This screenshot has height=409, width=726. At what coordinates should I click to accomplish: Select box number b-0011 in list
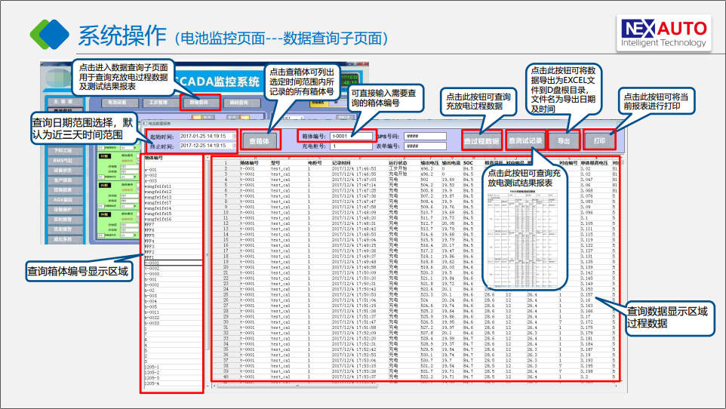click(x=173, y=312)
